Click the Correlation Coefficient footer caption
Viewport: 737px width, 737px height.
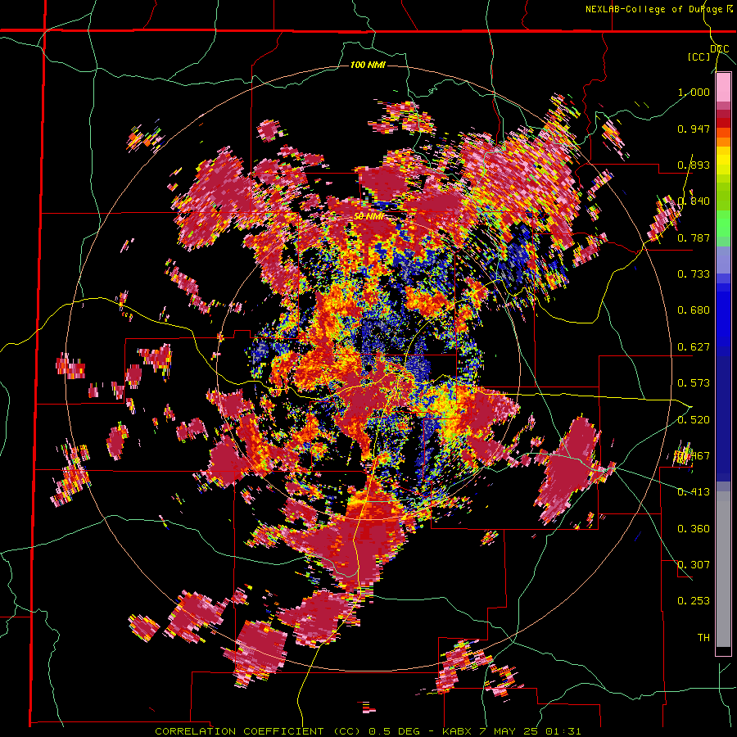368,731
